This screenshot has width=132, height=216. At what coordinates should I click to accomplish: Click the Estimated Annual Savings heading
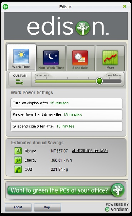(x=37, y=143)
